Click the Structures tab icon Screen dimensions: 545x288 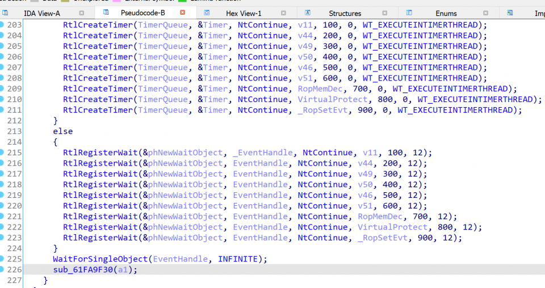(308, 13)
